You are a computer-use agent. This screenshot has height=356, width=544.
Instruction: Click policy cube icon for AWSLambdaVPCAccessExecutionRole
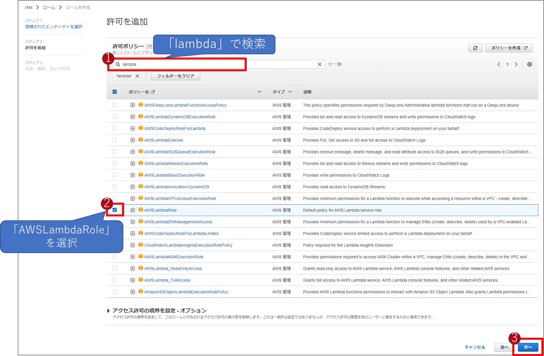[x=141, y=198]
